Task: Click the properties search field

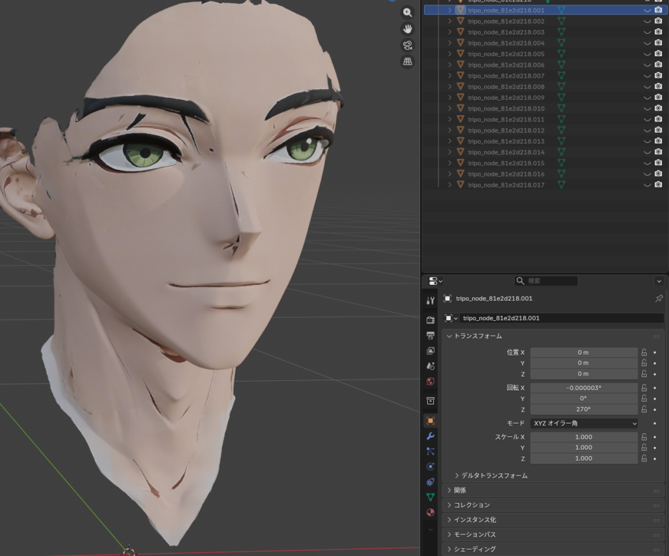Action: click(546, 281)
